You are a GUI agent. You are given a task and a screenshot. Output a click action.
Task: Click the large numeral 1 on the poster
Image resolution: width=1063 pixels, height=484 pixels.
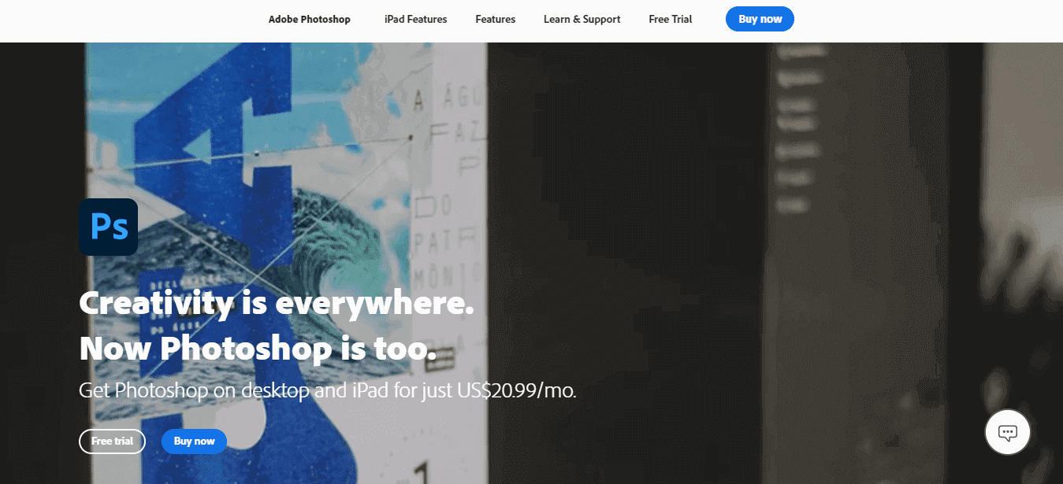click(x=421, y=472)
